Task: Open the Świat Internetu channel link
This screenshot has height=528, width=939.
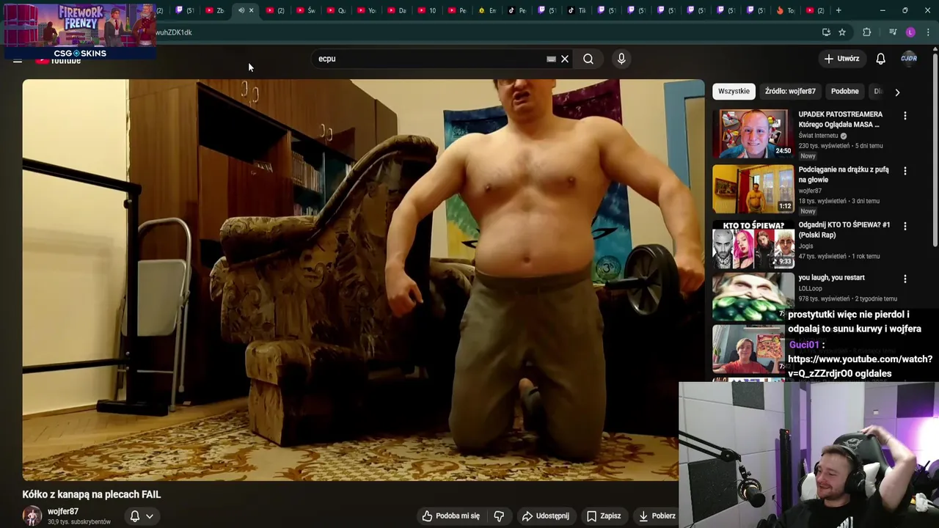Action: point(818,136)
